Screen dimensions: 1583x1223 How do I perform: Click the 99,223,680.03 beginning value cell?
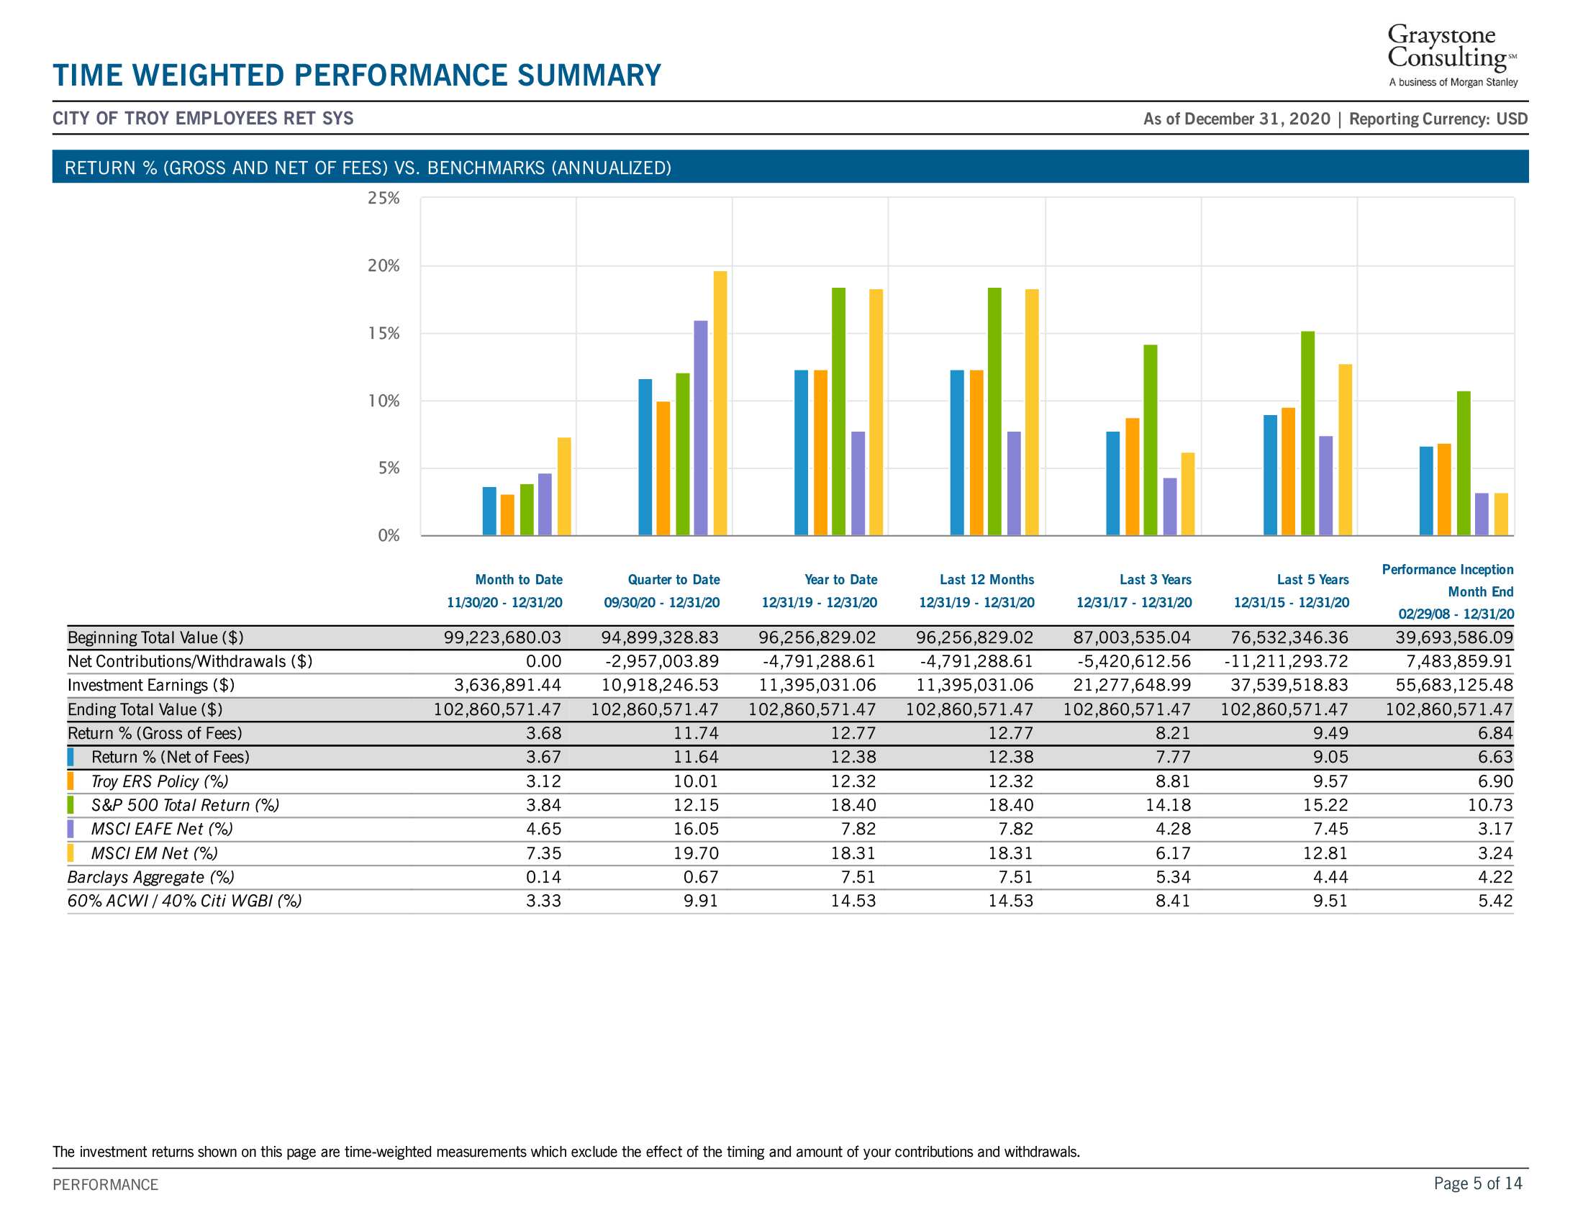point(502,637)
